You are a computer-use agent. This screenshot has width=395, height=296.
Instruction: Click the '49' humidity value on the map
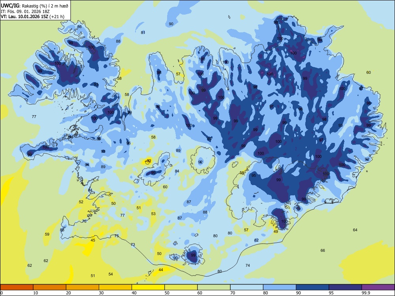[x=276, y=232]
